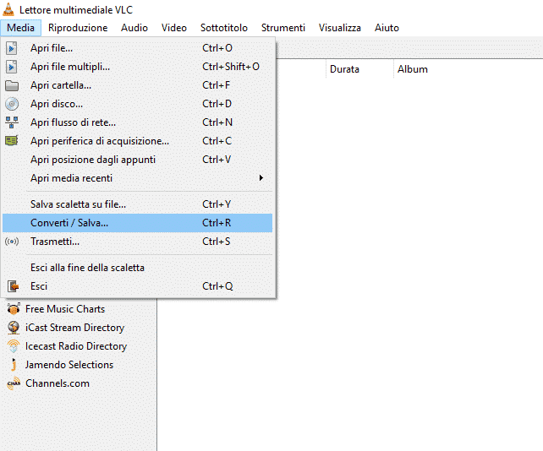This screenshot has height=451, width=543.
Task: Open Channels.com in sidebar
Action: (58, 383)
